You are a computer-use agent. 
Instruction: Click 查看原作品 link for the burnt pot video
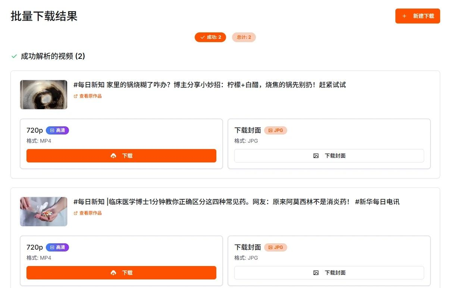90,96
